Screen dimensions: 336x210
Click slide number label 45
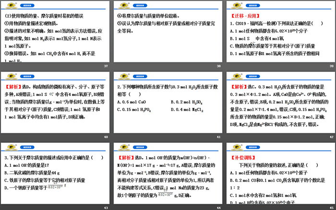pyautogui.click(x=332, y=208)
